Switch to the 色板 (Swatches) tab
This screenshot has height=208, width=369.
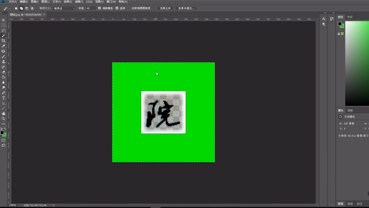click(350, 17)
